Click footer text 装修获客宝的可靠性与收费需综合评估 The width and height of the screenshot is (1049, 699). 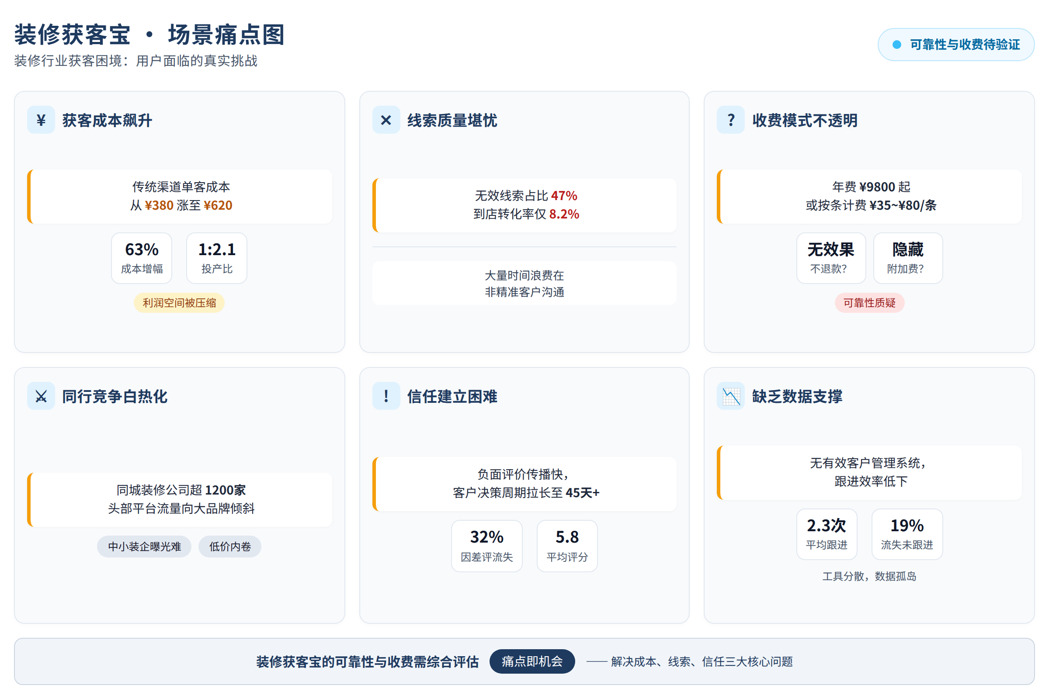coord(368,661)
